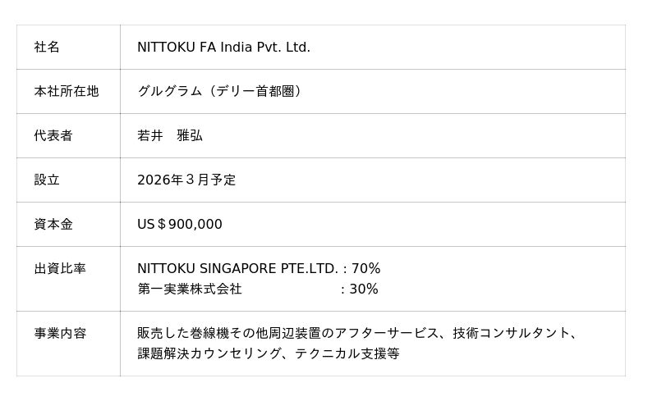Select the グルグラム location text
The image size is (657, 401).
pos(169,92)
